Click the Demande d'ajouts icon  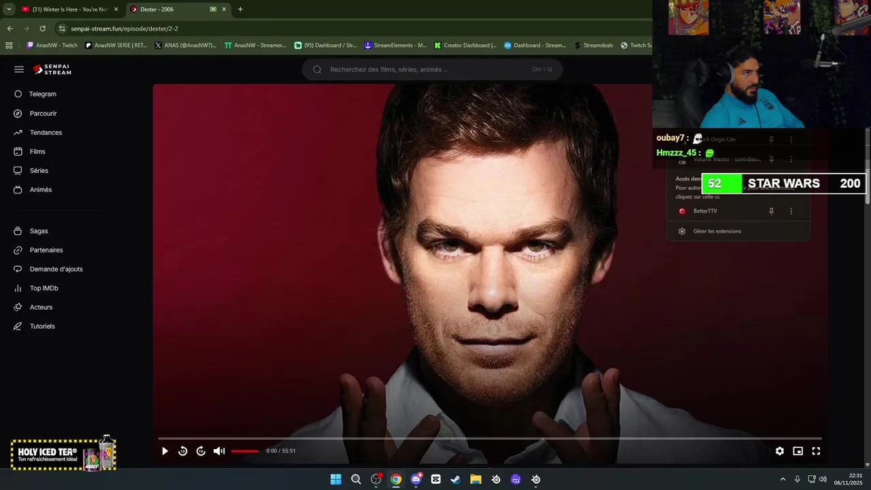[x=18, y=269]
